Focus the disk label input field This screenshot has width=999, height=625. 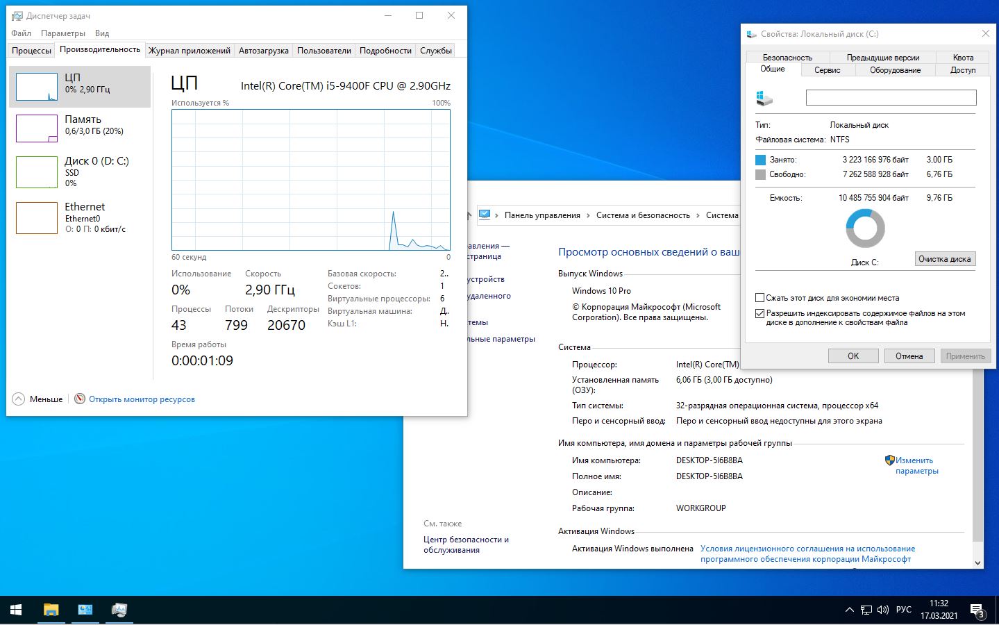[891, 98]
